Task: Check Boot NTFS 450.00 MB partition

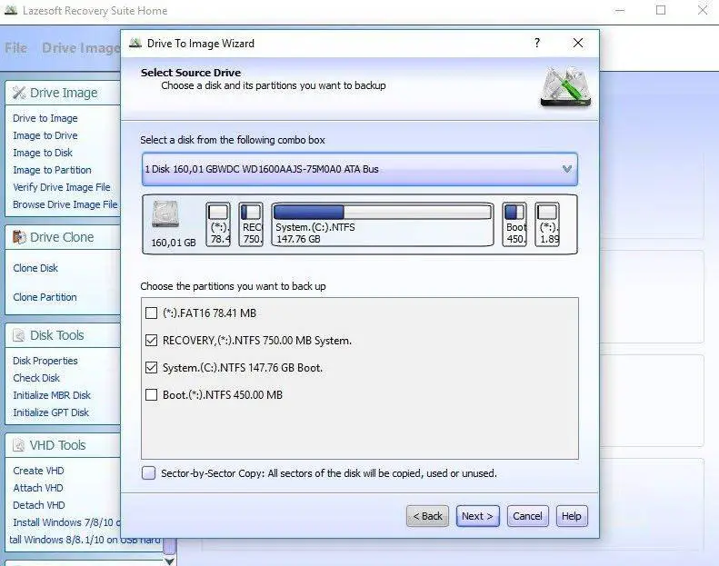Action: click(x=151, y=394)
